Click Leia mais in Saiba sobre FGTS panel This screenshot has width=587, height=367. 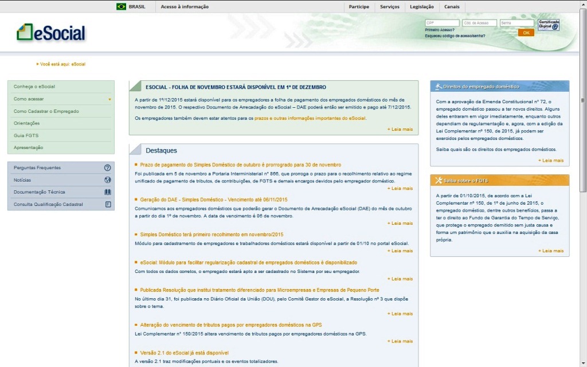(x=551, y=251)
